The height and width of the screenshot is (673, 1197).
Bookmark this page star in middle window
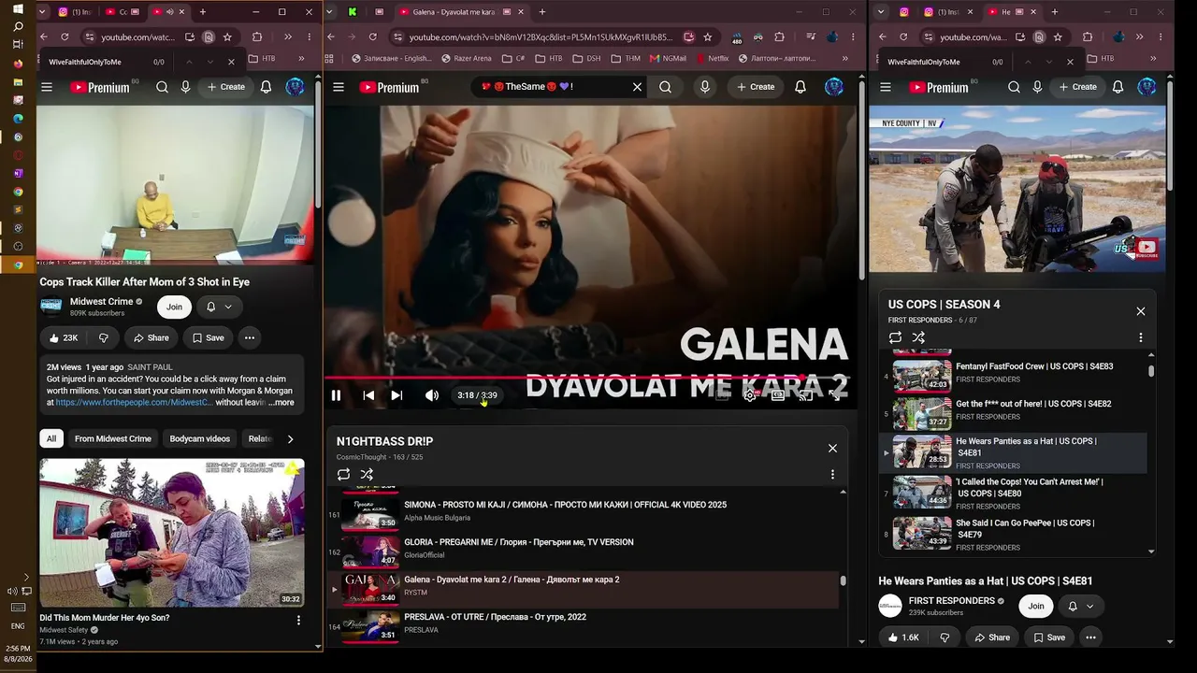pyautogui.click(x=708, y=37)
